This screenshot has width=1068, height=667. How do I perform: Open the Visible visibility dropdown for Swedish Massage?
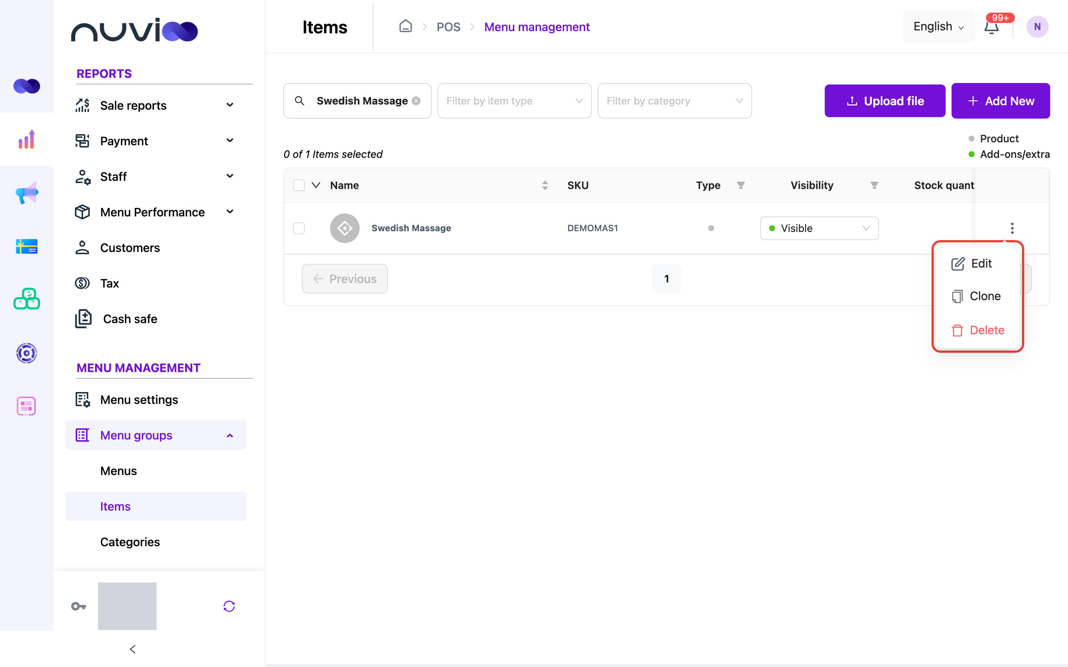(x=819, y=228)
